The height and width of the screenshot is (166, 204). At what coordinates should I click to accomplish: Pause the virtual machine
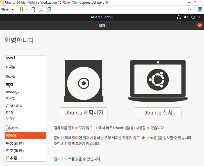[x=22, y=9]
